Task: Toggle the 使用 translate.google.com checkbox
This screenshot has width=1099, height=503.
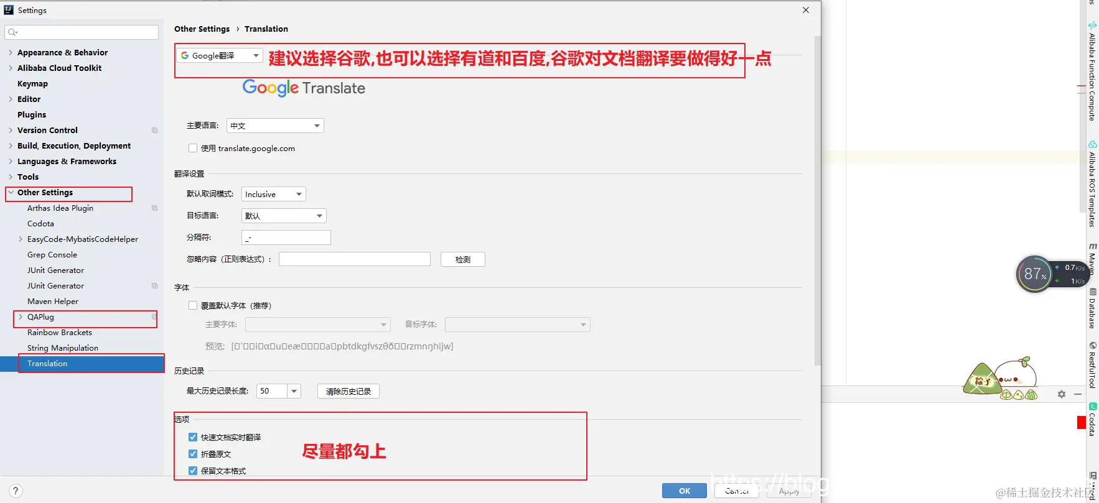Action: coord(193,149)
